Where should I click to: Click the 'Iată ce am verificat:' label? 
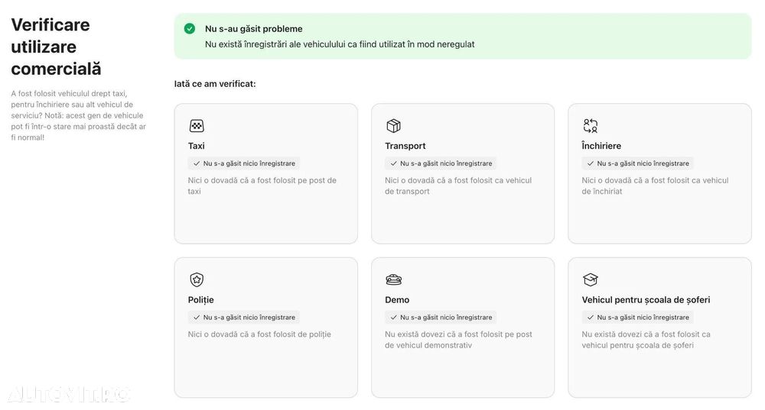coord(215,84)
